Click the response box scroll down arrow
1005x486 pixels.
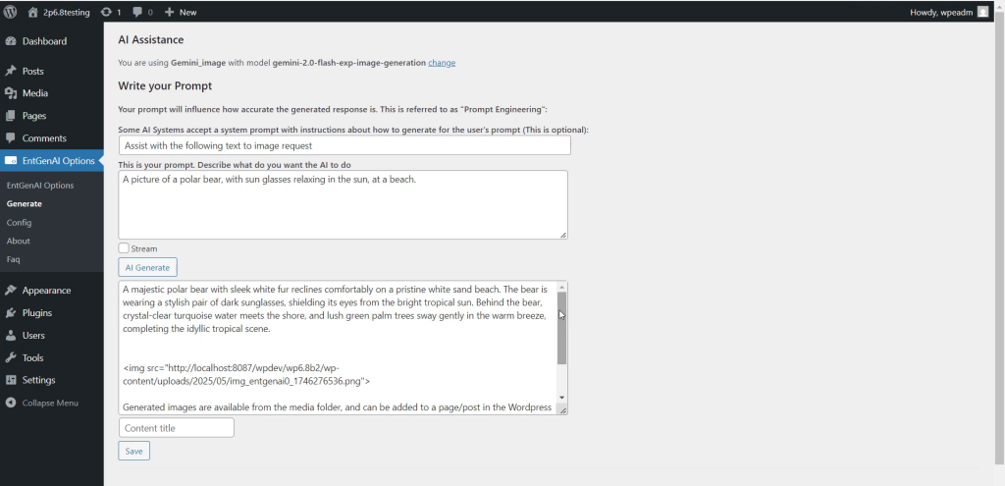[562, 398]
